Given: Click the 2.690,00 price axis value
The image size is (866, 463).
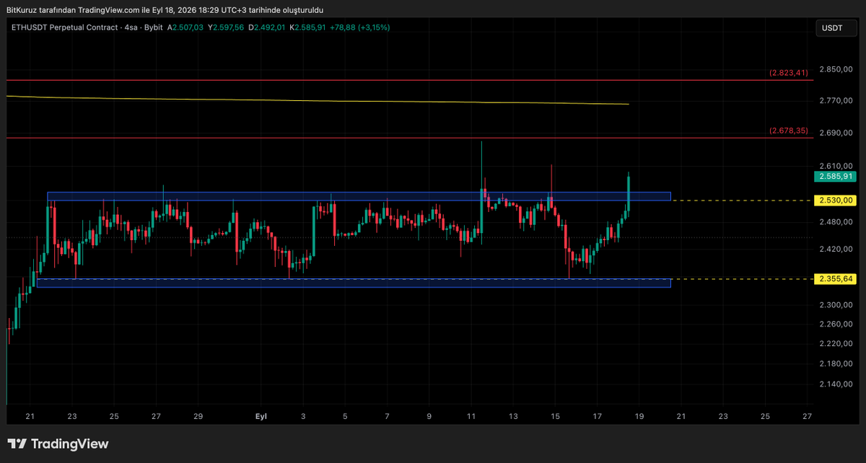Looking at the screenshot, I should pos(836,133).
